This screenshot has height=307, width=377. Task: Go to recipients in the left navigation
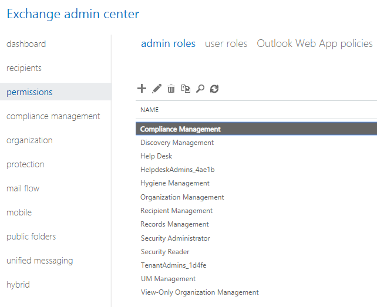pos(24,68)
